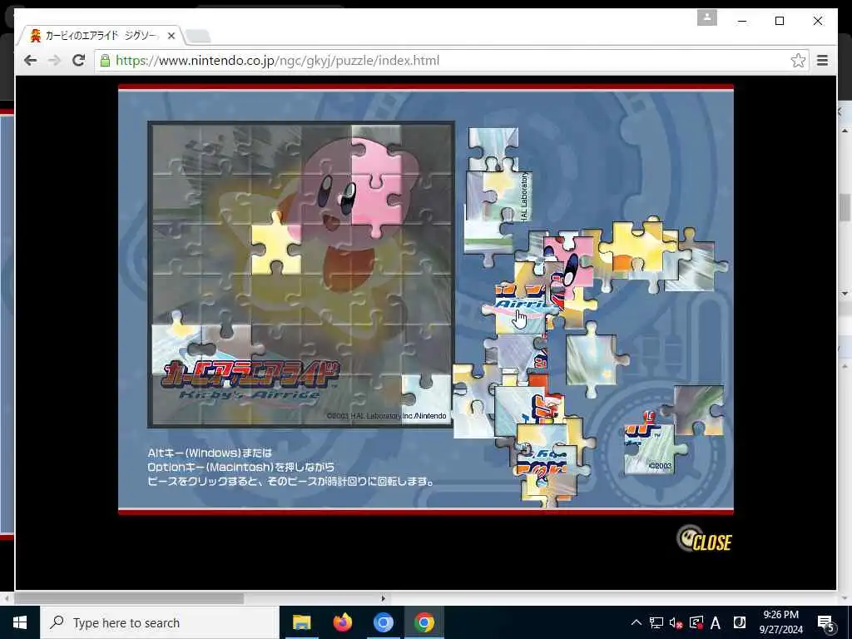852x639 pixels.
Task: Click the address bar URL
Action: click(x=277, y=60)
